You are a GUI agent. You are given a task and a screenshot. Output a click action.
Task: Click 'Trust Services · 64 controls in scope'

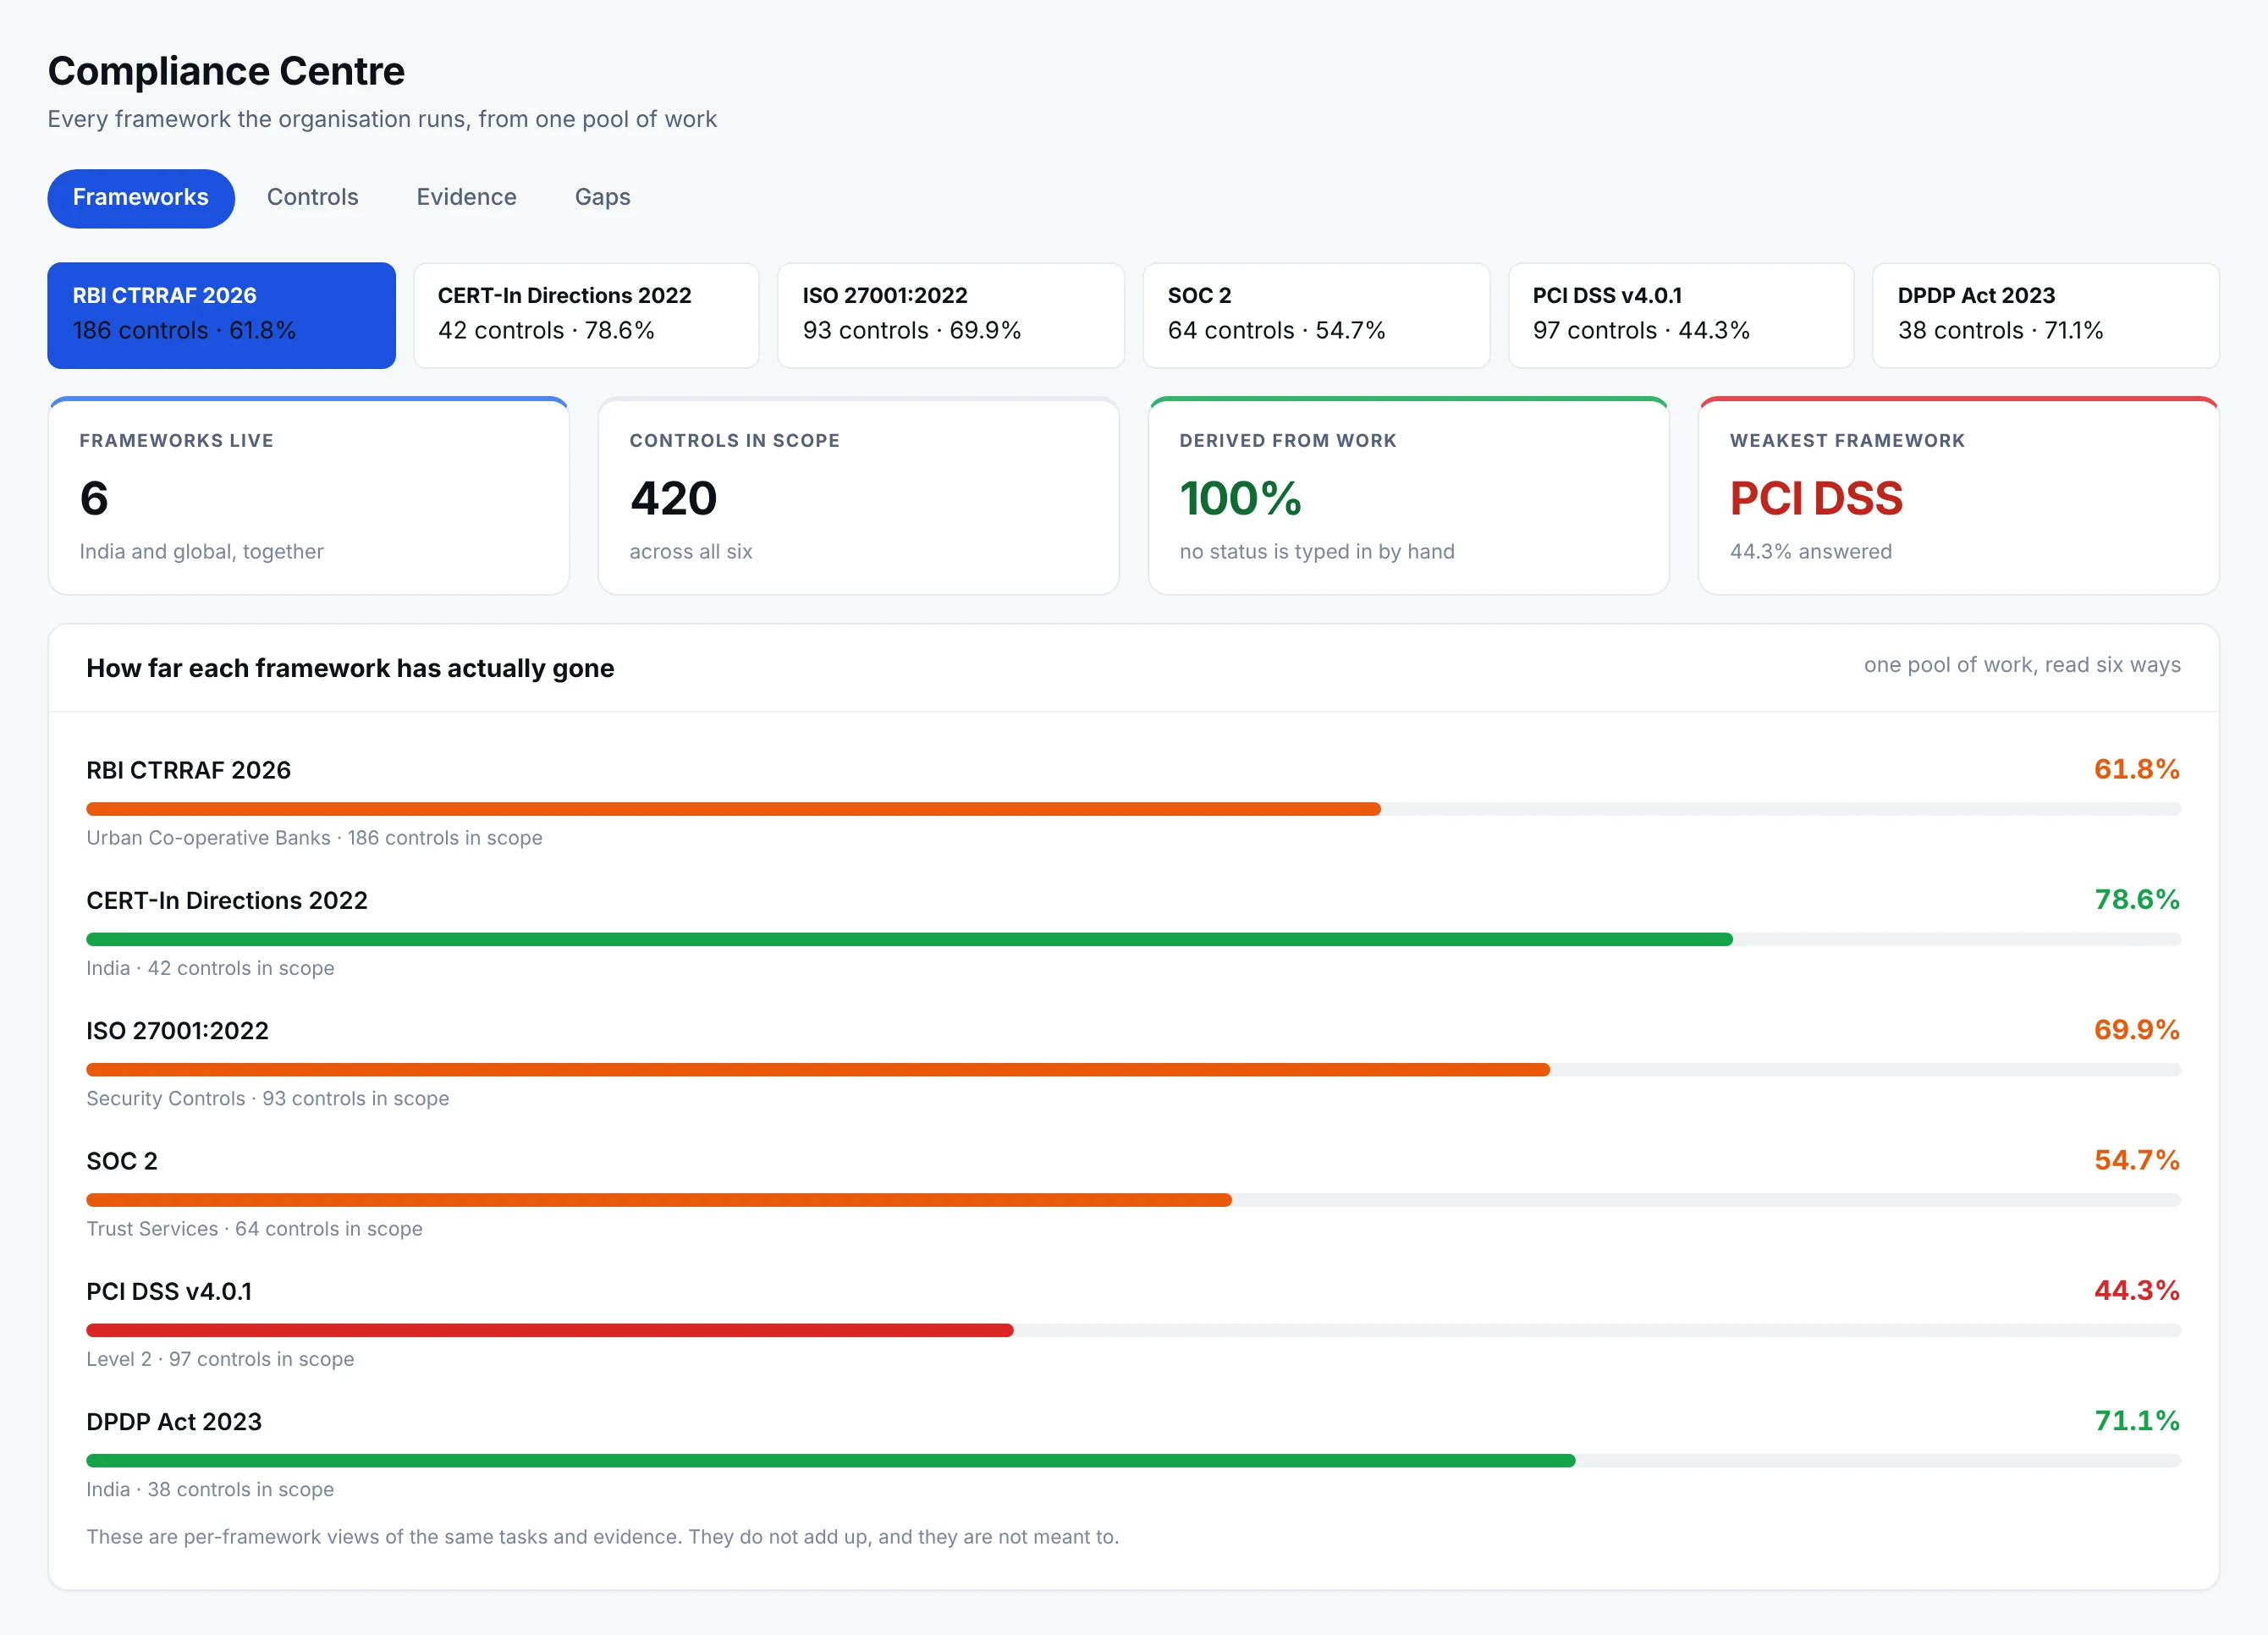point(254,1229)
